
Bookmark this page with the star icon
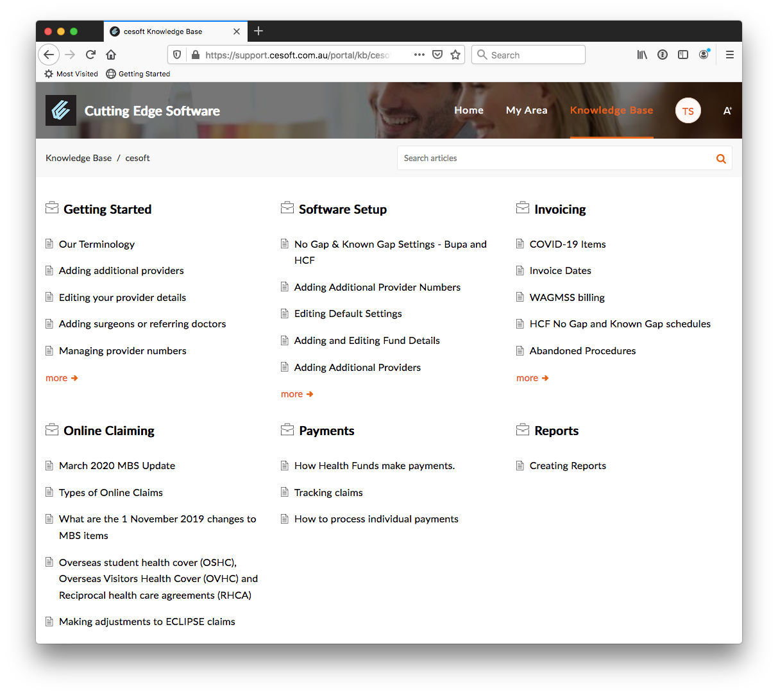coord(455,55)
